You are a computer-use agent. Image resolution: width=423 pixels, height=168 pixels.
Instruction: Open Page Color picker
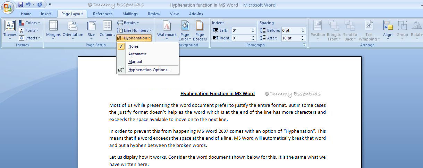click(185, 30)
